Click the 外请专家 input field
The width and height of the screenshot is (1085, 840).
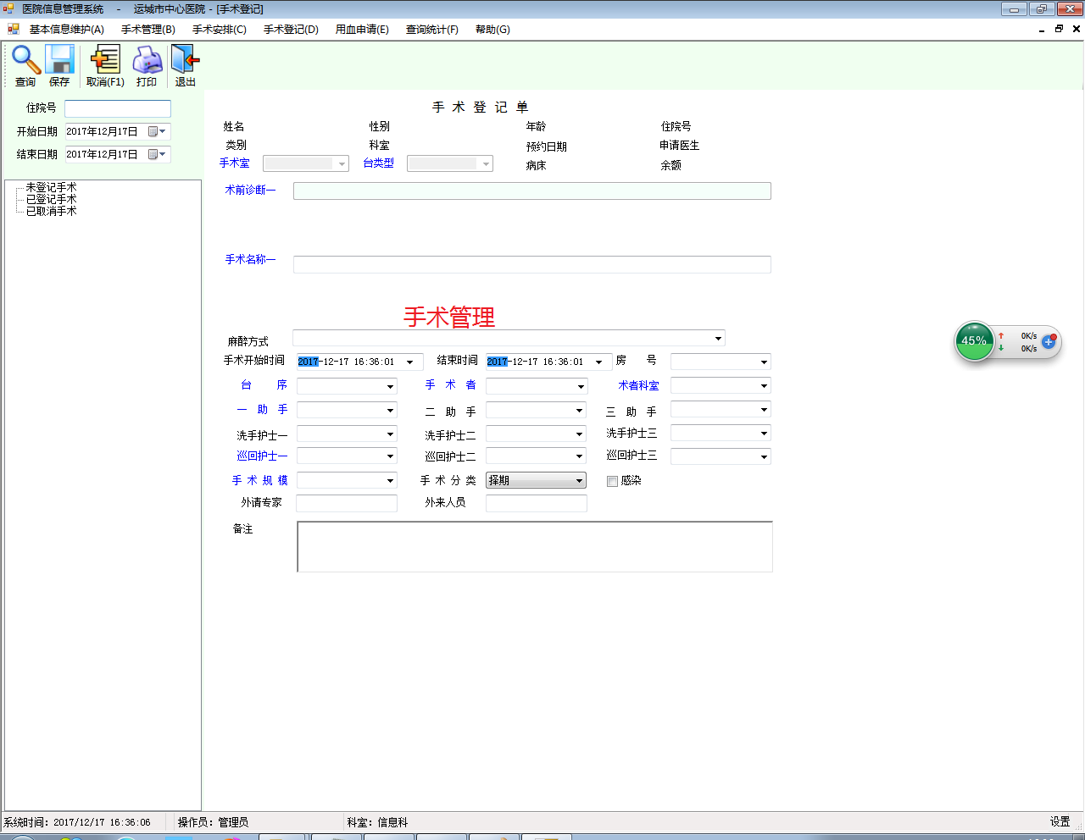(347, 503)
